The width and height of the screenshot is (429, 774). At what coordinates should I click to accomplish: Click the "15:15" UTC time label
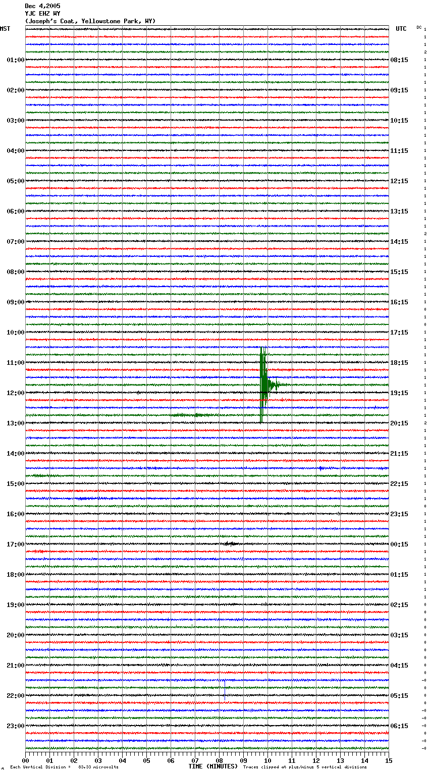pyautogui.click(x=399, y=272)
